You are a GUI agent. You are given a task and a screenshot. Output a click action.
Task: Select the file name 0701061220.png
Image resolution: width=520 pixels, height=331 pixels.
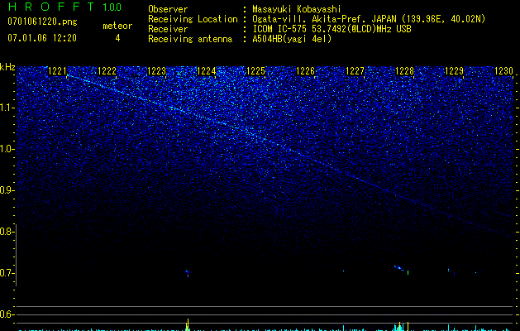42,22
